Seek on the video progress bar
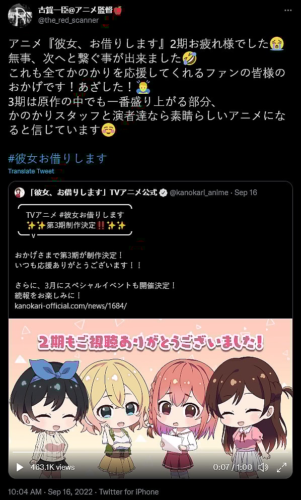This screenshot has width=301, height=500. click(150, 453)
